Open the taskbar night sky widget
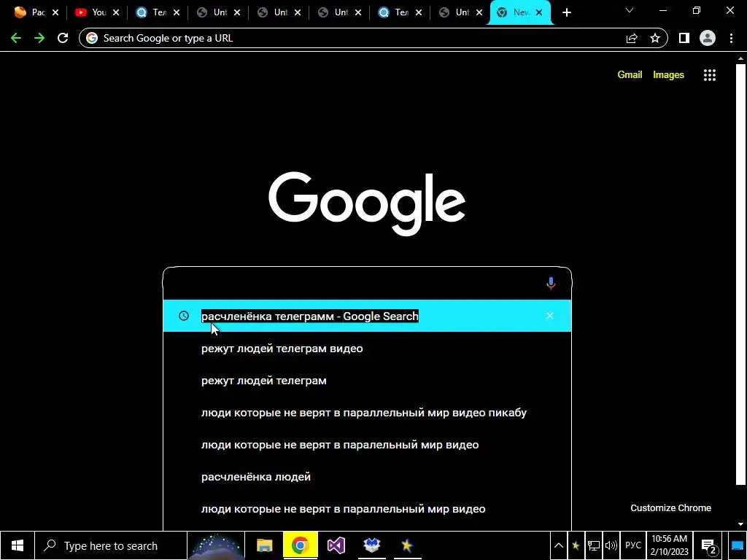747x560 pixels. [216, 545]
